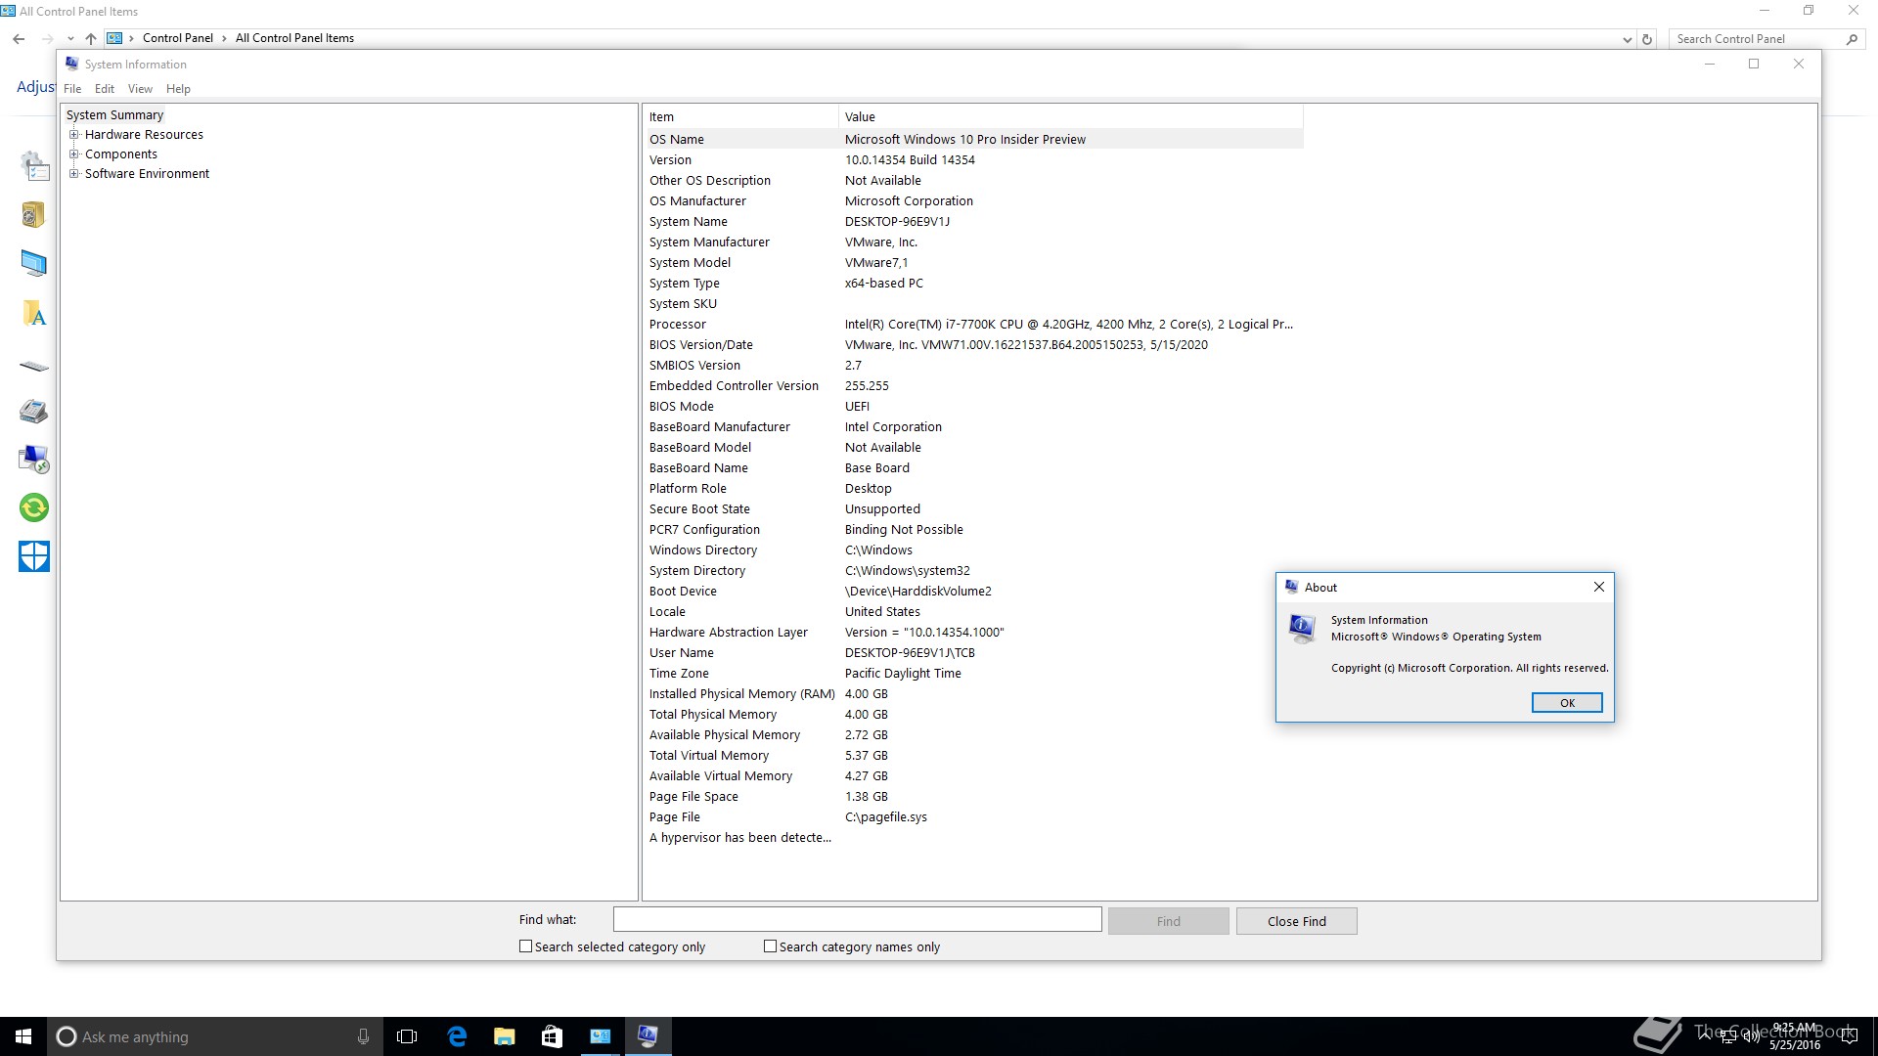1878x1056 pixels.
Task: Expand Hardware Resources tree node
Action: point(73,135)
